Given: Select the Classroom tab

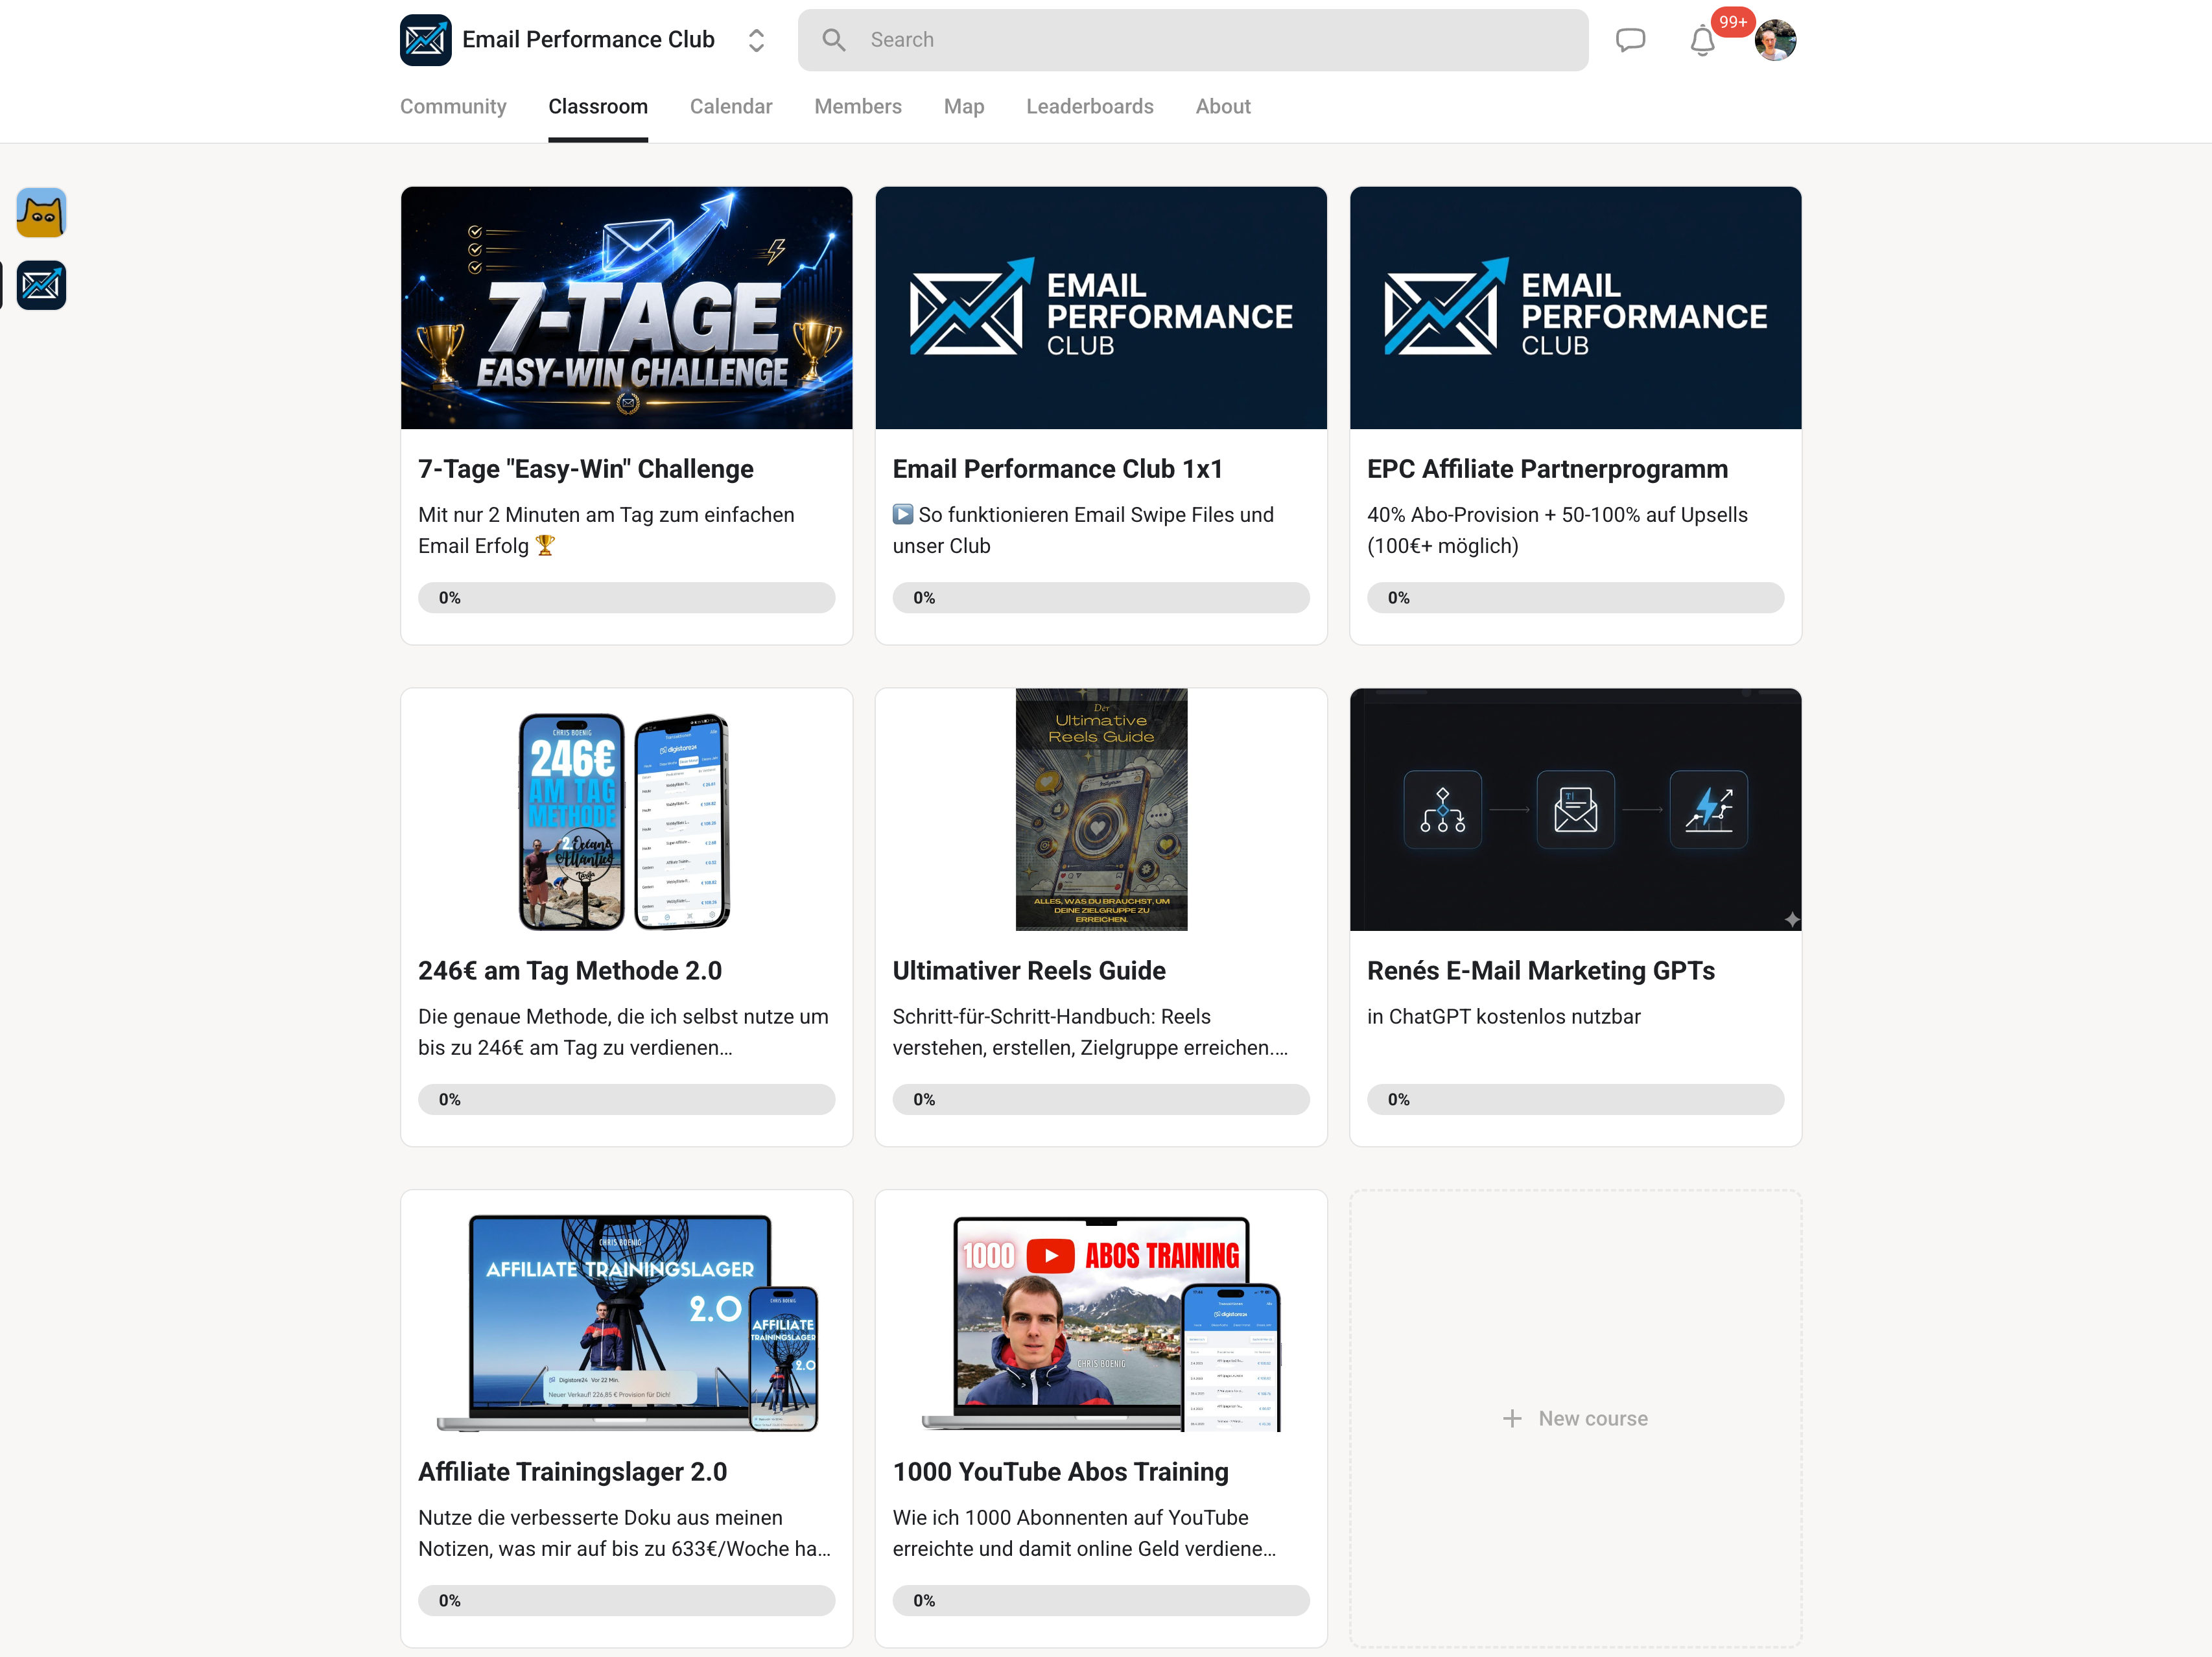Looking at the screenshot, I should tap(598, 106).
